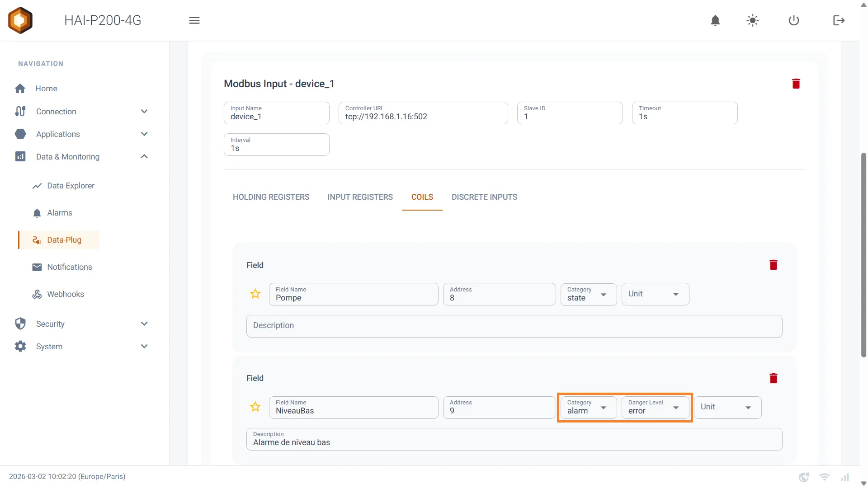
Task: Toggle favorite star for NiveauBas field
Action: click(255, 407)
